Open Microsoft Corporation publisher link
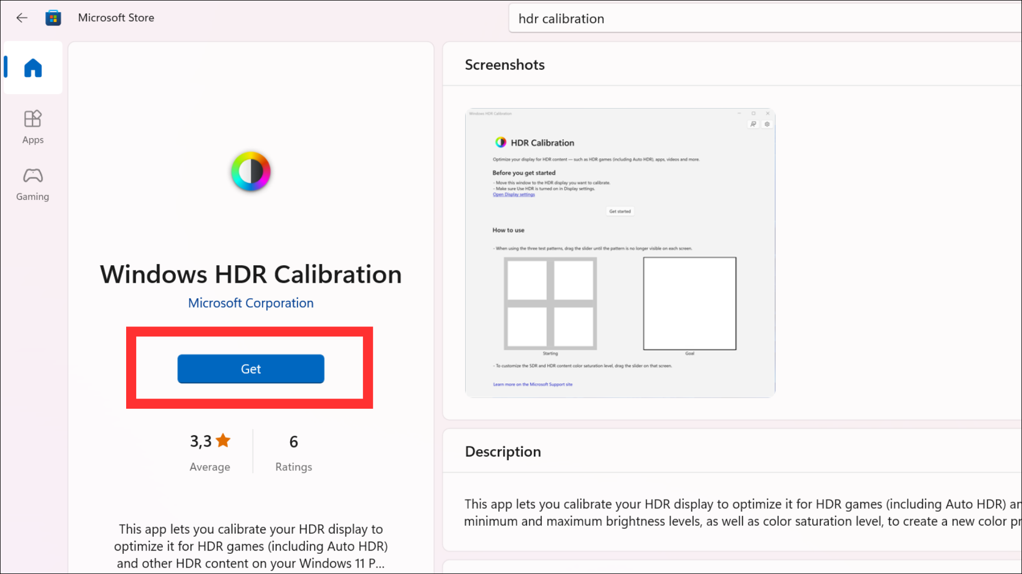 [x=251, y=303]
